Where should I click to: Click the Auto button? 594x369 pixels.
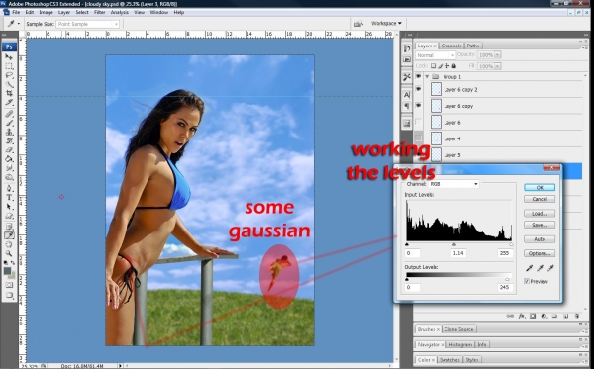pos(540,239)
